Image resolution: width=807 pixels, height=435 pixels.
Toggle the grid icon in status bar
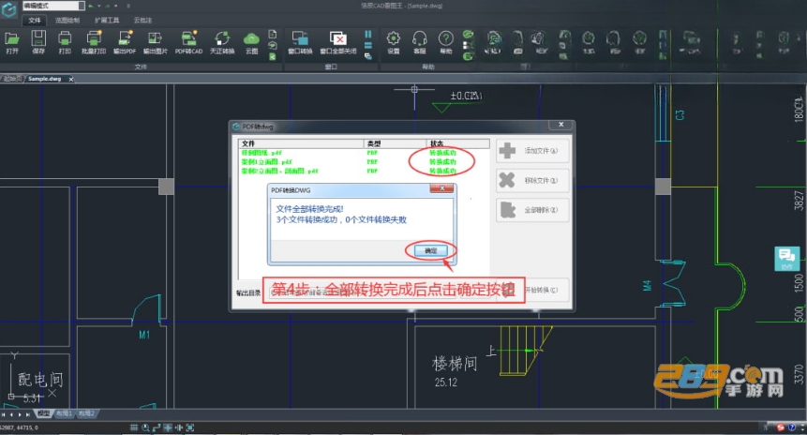point(134,427)
